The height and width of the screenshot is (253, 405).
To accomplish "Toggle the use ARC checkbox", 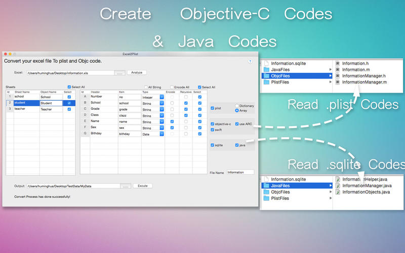I will 237,124.
